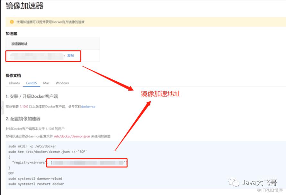
Task: Click the registry-mirrors line in code block
Action: coord(69,163)
